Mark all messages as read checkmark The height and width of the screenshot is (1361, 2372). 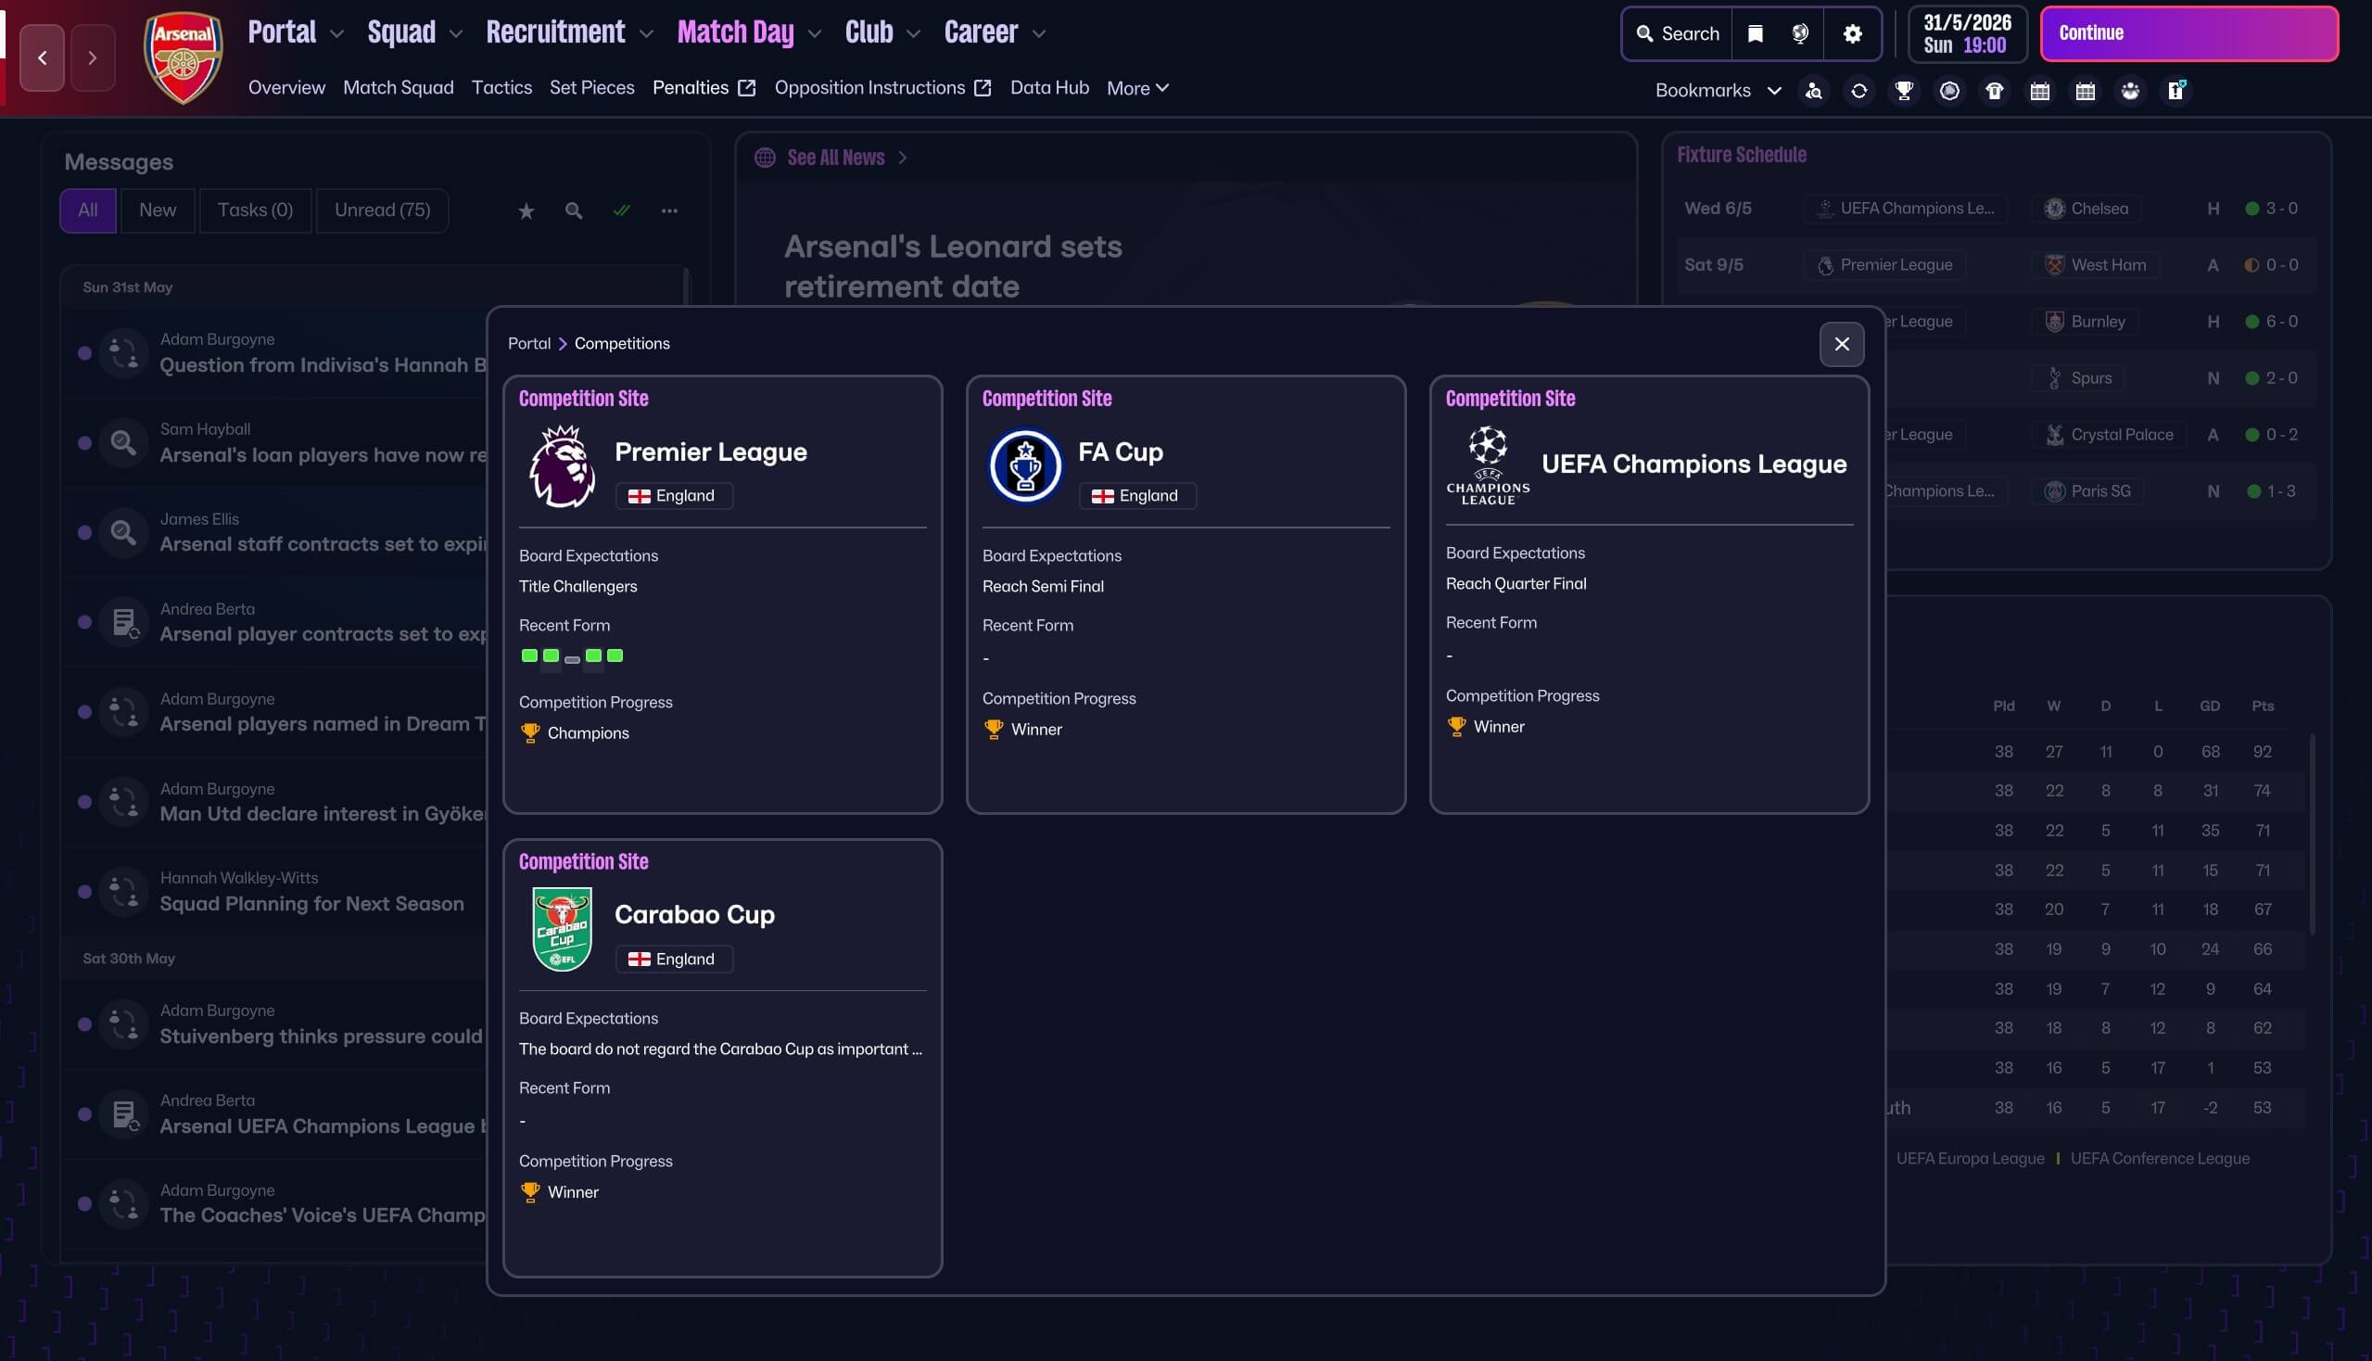tap(622, 211)
